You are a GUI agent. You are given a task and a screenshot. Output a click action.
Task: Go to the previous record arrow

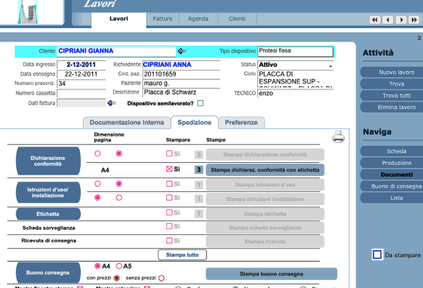tap(388, 20)
